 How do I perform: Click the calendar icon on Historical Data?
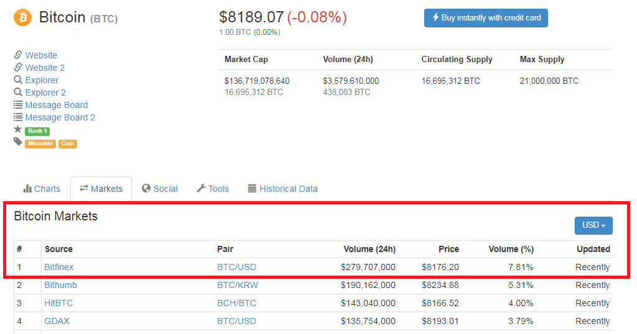click(253, 189)
